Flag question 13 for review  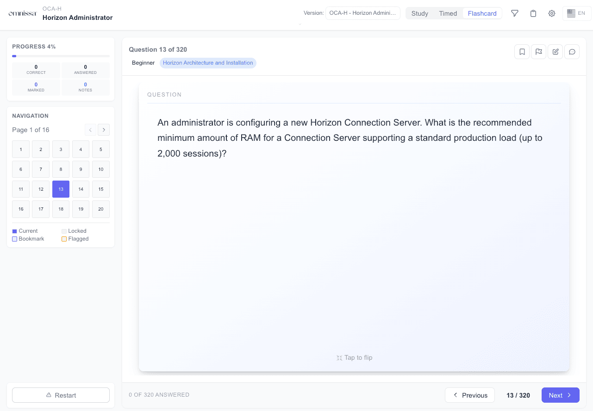538,51
